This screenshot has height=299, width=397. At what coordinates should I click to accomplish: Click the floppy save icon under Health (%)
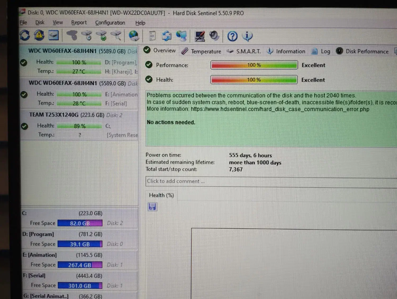(x=152, y=207)
